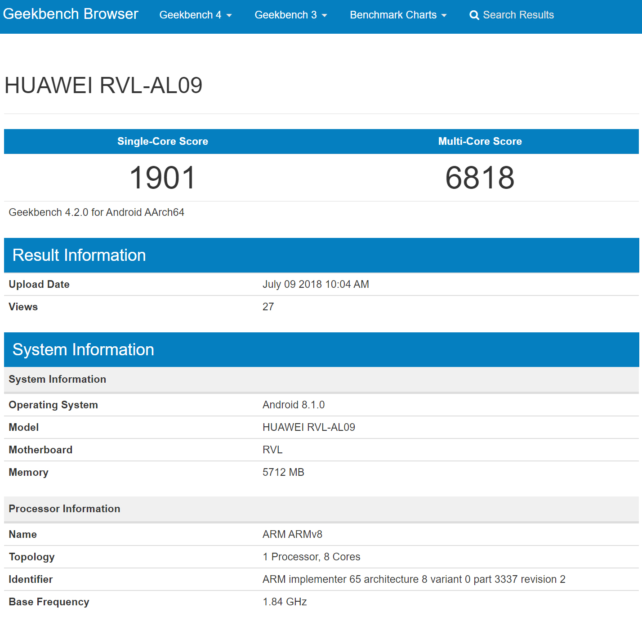Select the views count 27
The image size is (642, 626).
tap(268, 307)
